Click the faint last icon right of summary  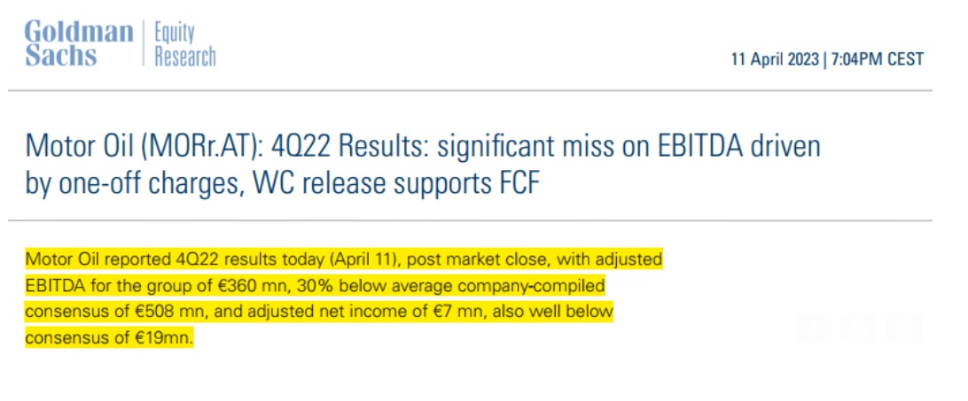pyautogui.click(x=904, y=328)
